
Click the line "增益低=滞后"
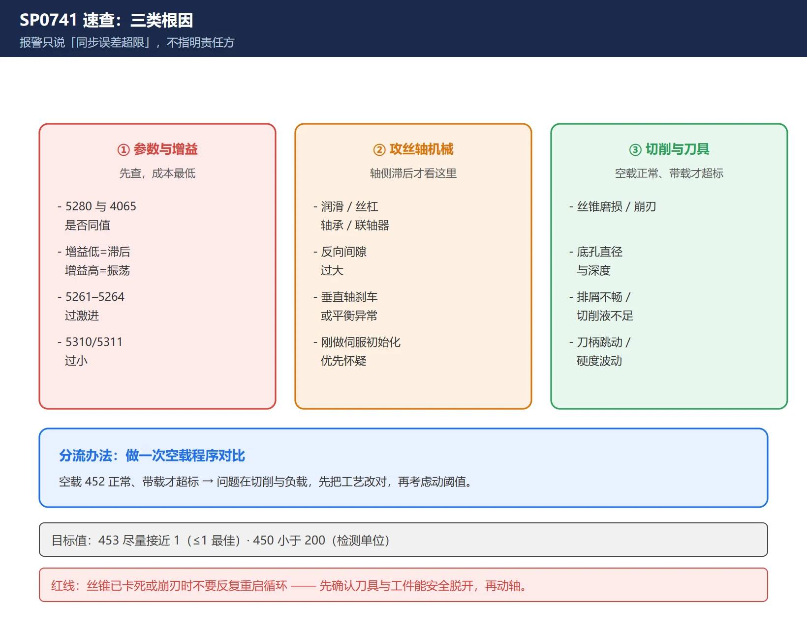click(x=97, y=252)
